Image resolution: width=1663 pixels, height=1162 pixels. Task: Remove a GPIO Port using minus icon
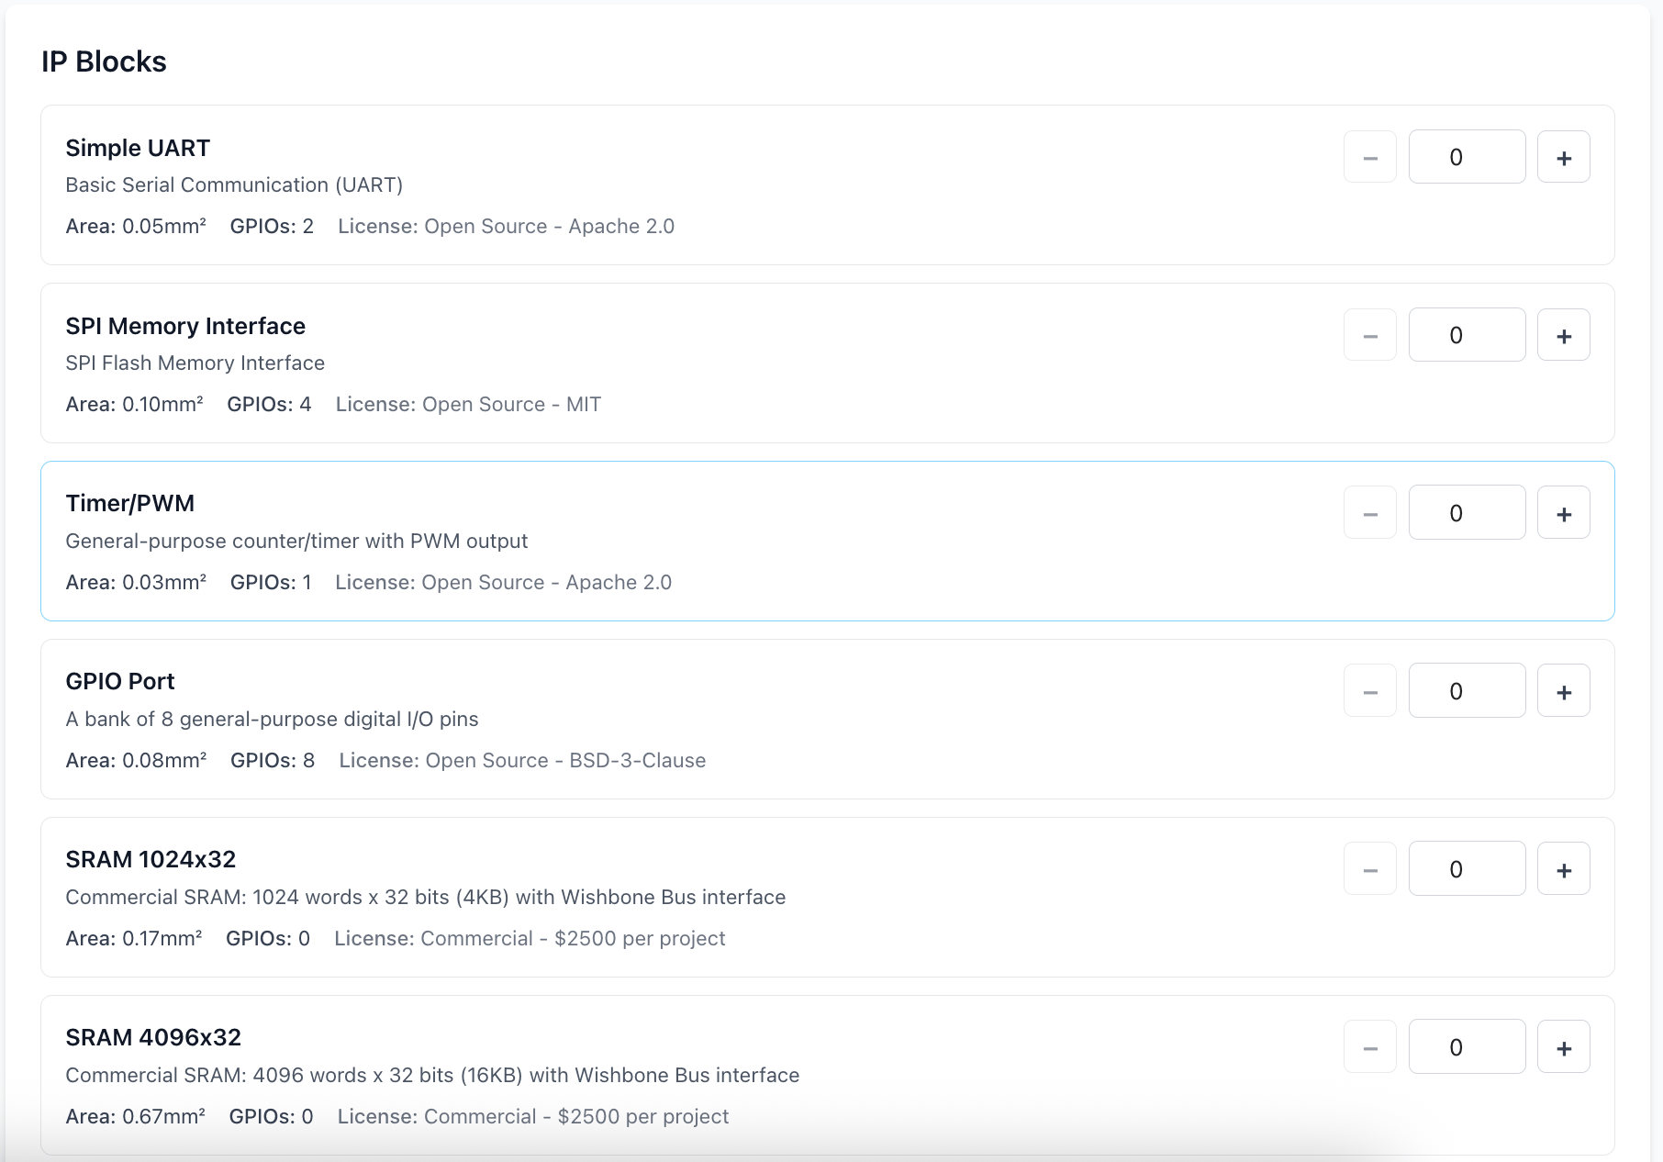(1369, 692)
